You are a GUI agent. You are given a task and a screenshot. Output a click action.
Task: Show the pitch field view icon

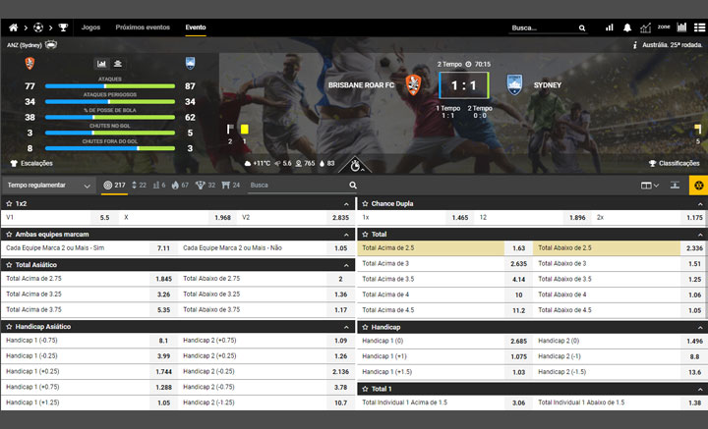click(x=118, y=64)
